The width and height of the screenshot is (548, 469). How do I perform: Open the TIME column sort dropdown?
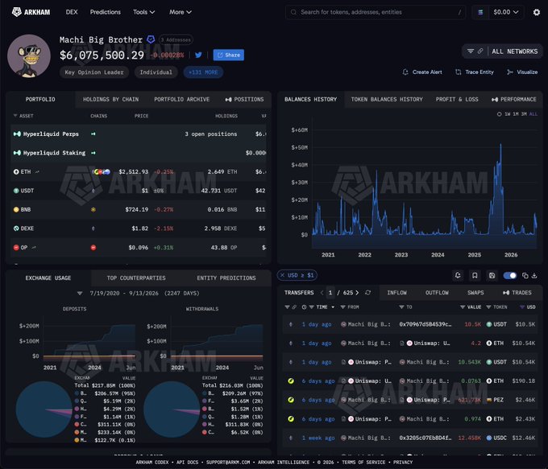[333, 307]
